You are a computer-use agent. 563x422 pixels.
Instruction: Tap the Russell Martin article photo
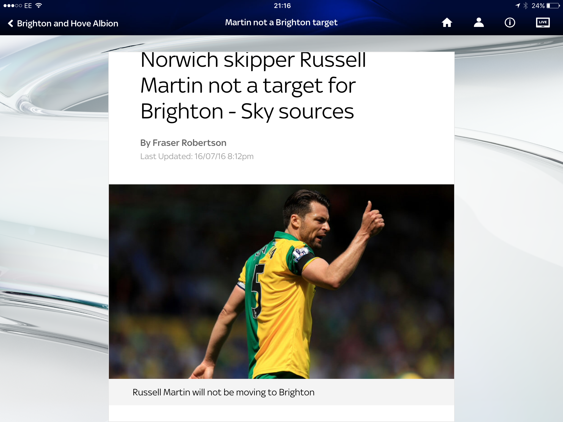click(x=281, y=281)
